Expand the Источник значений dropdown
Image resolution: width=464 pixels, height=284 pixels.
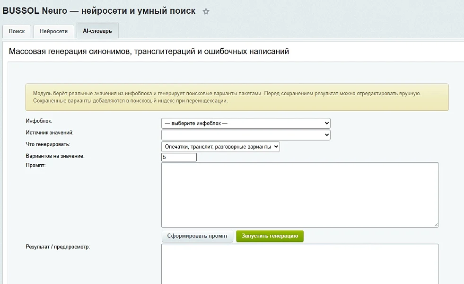point(245,135)
